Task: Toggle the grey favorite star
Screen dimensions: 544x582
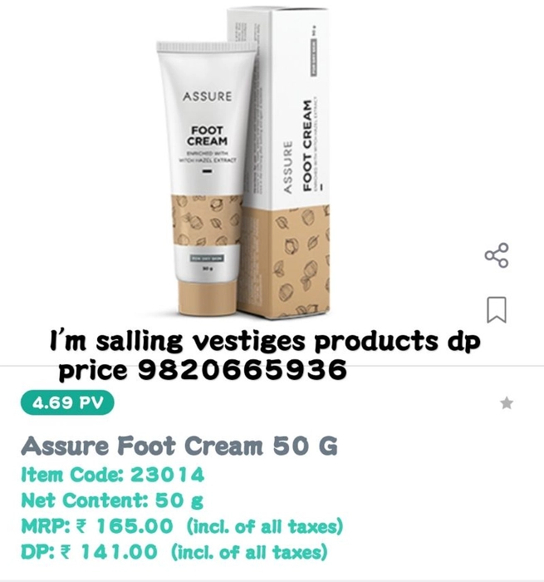Action: (x=507, y=402)
